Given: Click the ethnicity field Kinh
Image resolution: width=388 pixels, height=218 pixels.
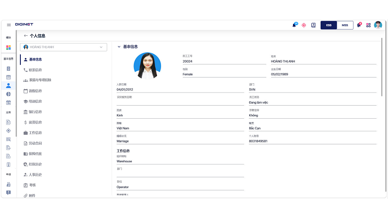Looking at the screenshot, I should (180, 115).
